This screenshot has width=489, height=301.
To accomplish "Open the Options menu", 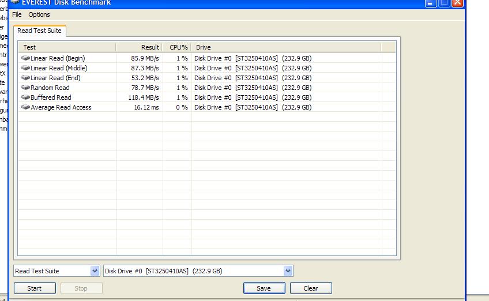I will coord(39,14).
